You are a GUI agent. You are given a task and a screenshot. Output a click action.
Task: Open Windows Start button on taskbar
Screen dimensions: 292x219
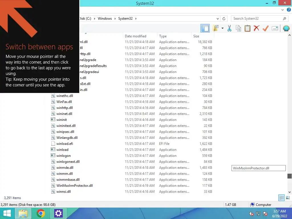(x=7, y=213)
